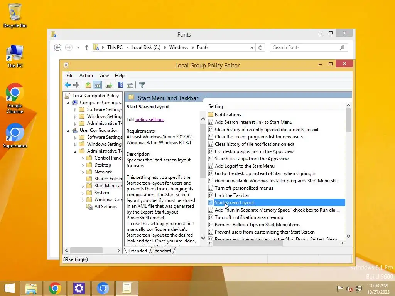Select the This PC desktop icon
The image size is (395, 296).
(15, 56)
